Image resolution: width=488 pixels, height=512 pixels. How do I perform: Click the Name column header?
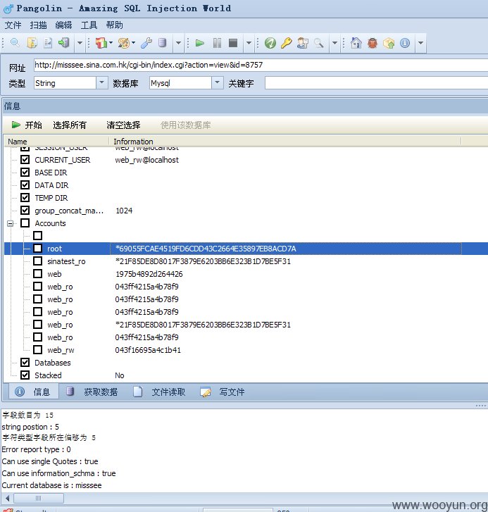pos(58,142)
